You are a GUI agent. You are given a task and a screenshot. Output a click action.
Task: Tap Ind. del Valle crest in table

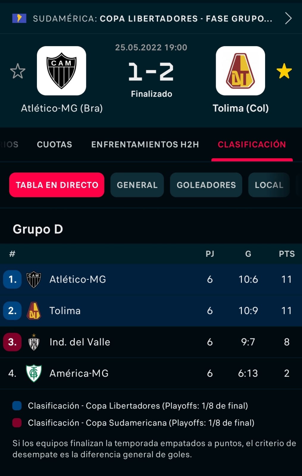click(34, 342)
